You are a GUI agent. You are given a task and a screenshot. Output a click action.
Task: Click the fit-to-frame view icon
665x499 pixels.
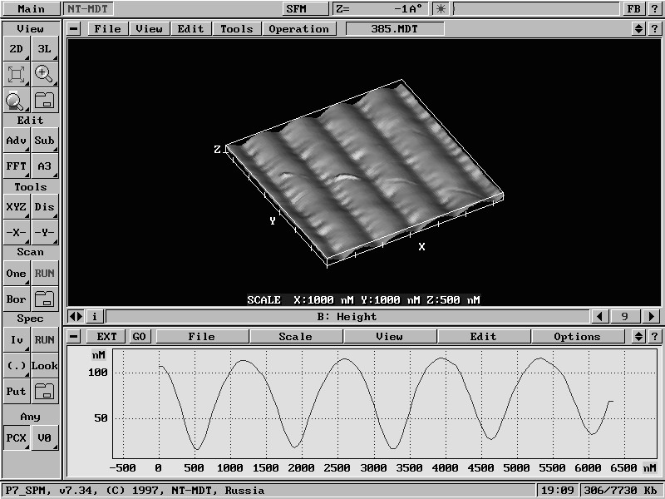click(x=16, y=74)
